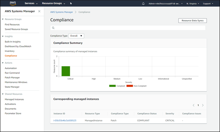220x132 pixels.
Task: Click the red Non-Compliant legend swatch
Action: (130, 86)
